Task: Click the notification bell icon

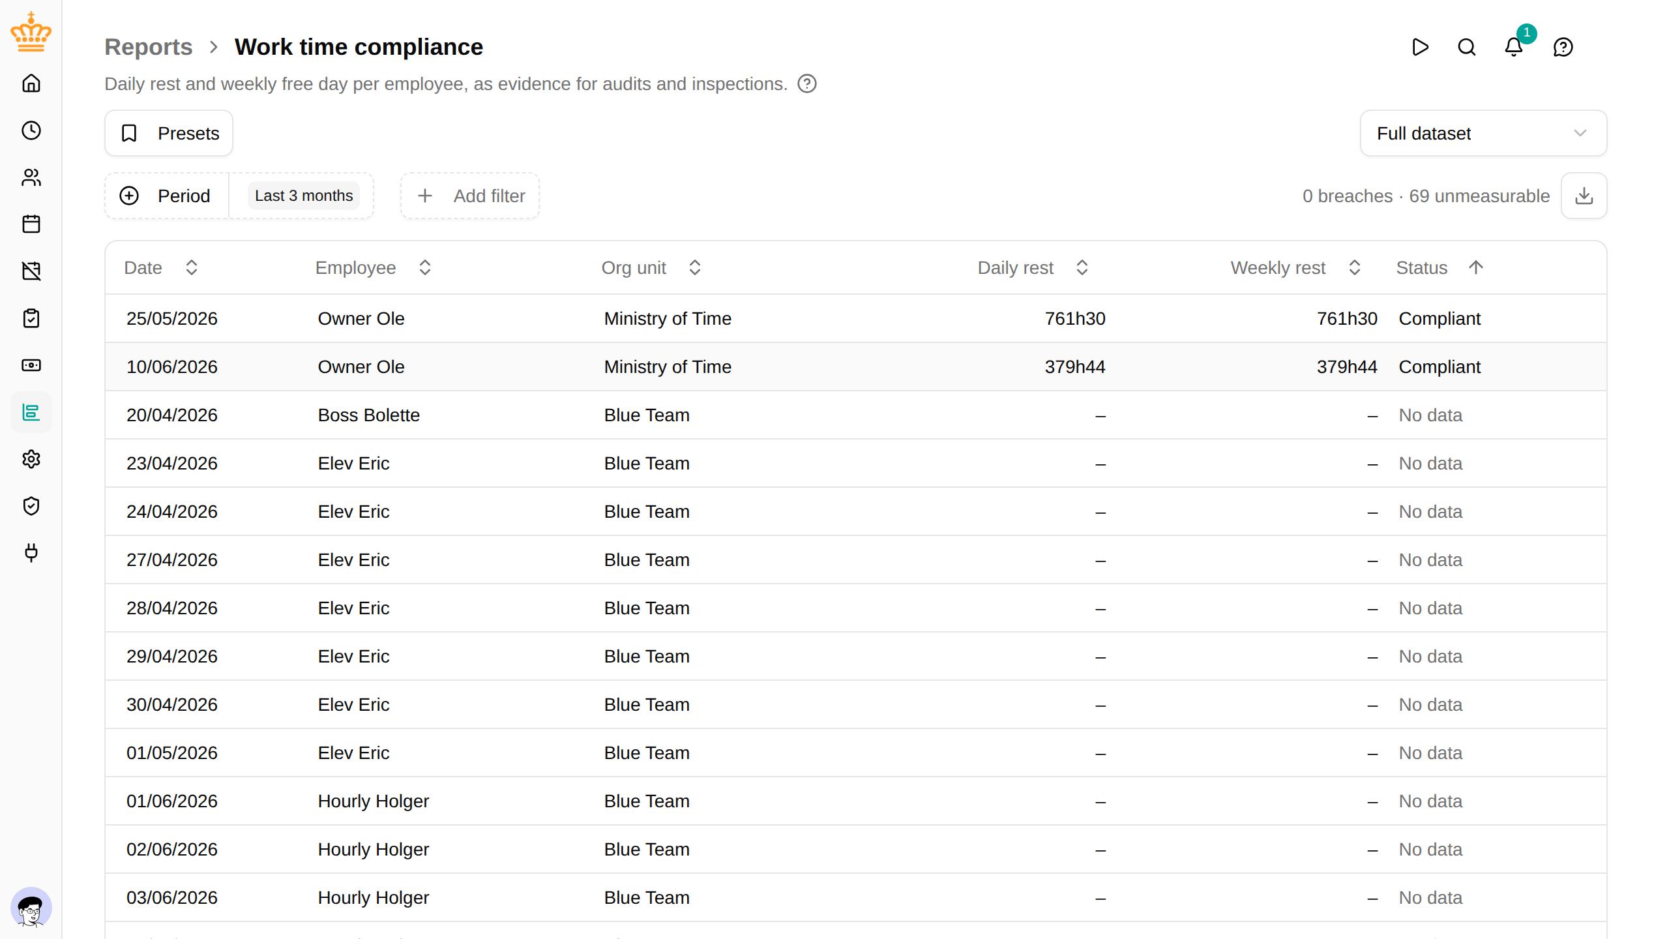Action: [1514, 47]
